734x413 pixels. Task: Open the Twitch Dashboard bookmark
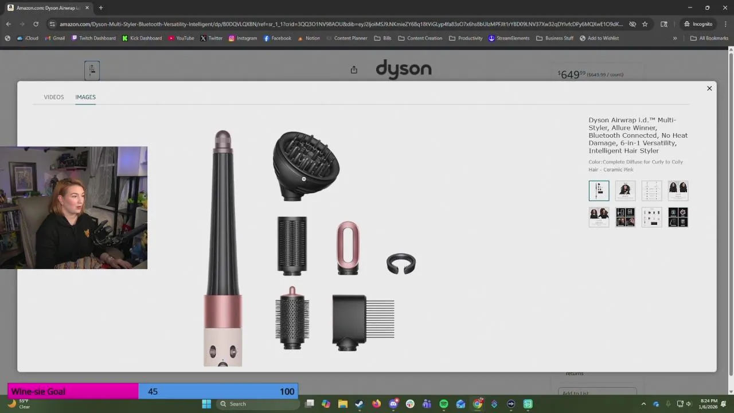point(93,38)
